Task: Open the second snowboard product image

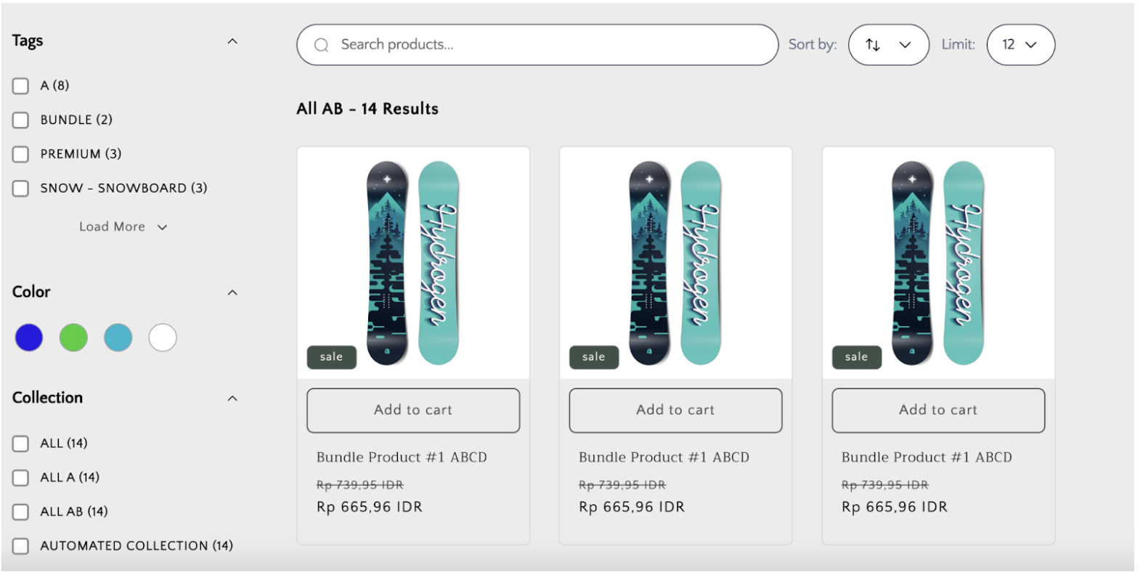Action: coord(675,263)
